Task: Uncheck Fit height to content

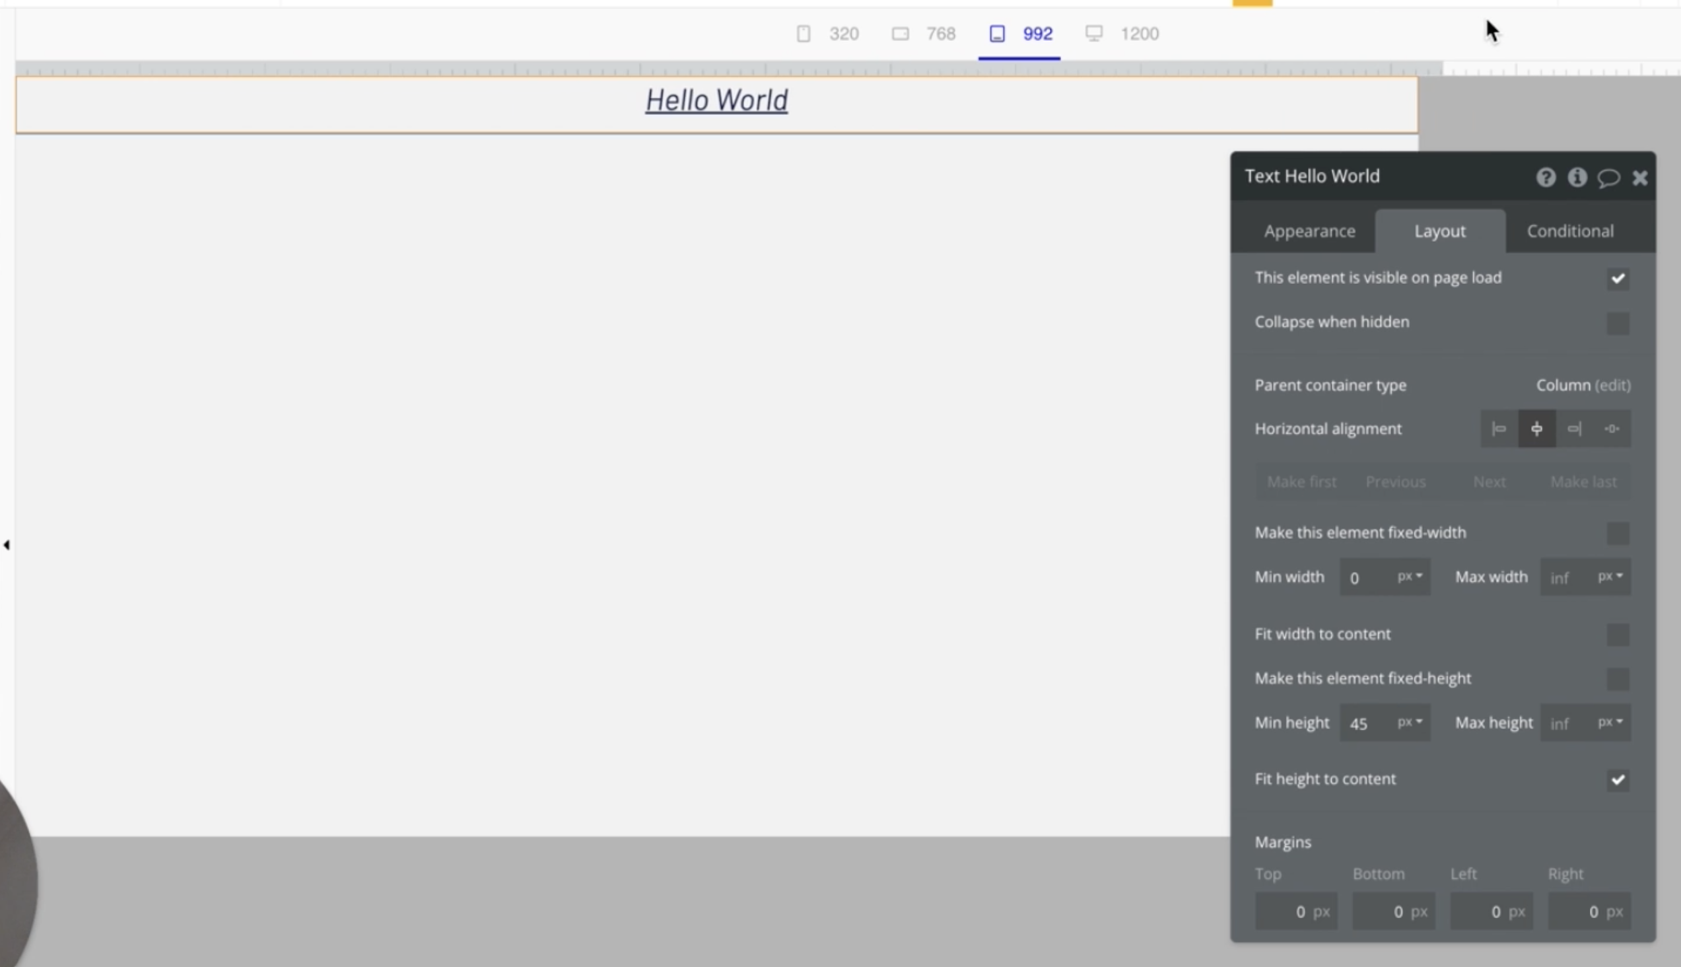Action: click(x=1617, y=779)
